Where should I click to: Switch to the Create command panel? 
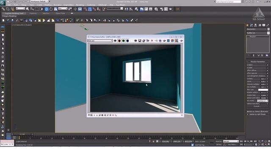(x=247, y=25)
